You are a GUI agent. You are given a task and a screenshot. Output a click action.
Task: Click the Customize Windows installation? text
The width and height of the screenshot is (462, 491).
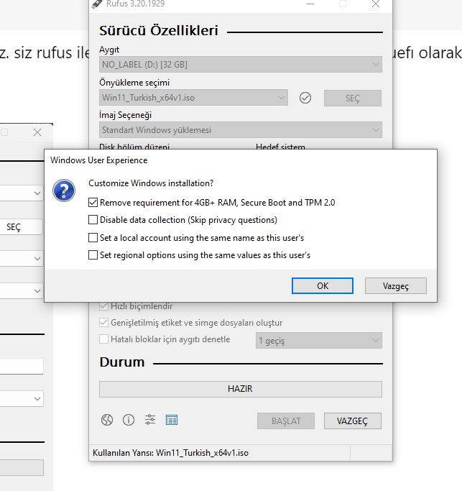click(151, 183)
